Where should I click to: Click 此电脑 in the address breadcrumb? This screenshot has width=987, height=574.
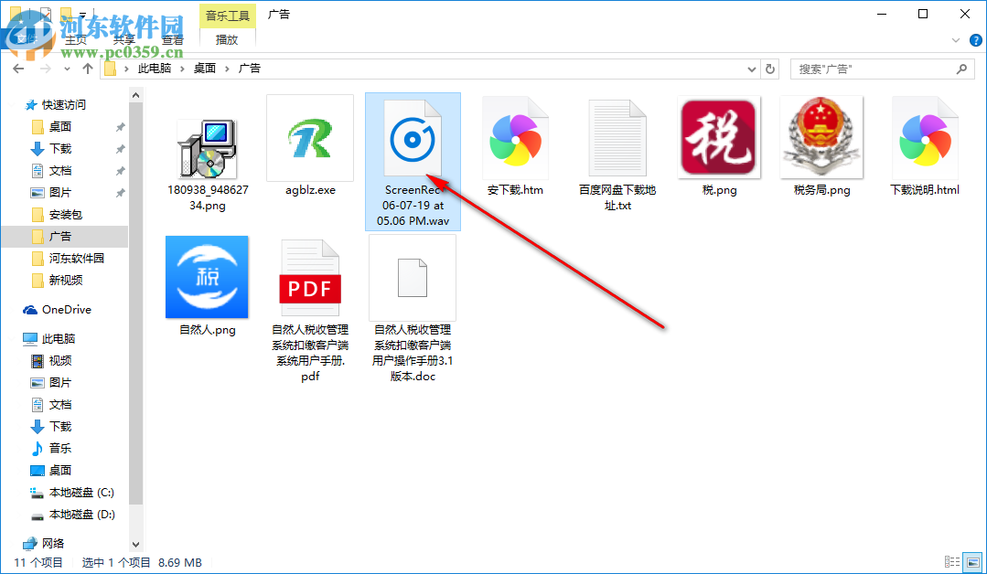coord(155,69)
